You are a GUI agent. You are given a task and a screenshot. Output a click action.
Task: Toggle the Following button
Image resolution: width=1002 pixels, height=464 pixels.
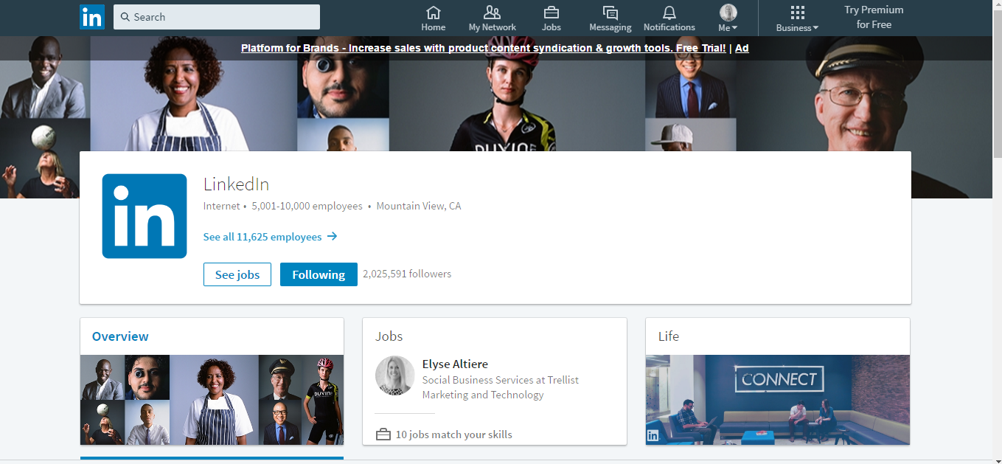[319, 274]
